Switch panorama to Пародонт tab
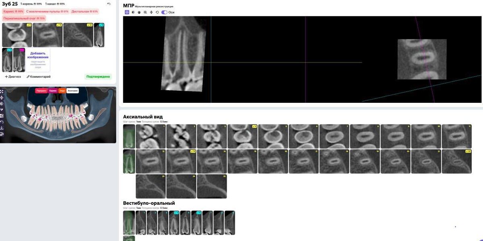483x241 pixels. 41,91
